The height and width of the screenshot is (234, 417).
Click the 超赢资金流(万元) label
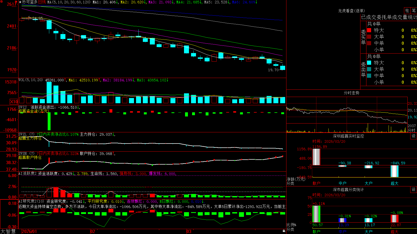34,111
